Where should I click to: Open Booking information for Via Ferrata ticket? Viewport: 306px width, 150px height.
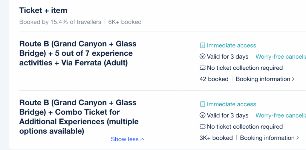click(x=263, y=79)
